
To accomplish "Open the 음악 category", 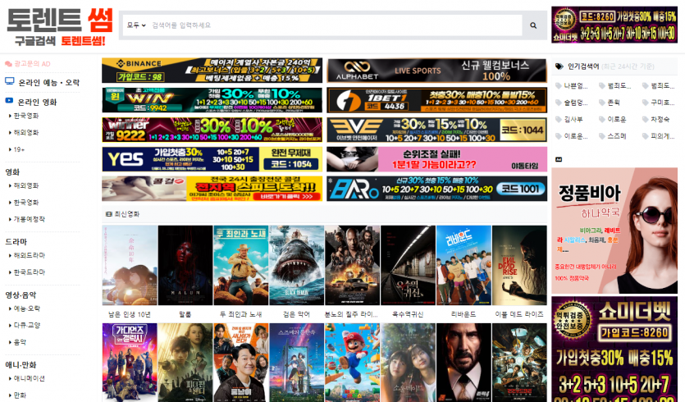I will click(x=20, y=342).
